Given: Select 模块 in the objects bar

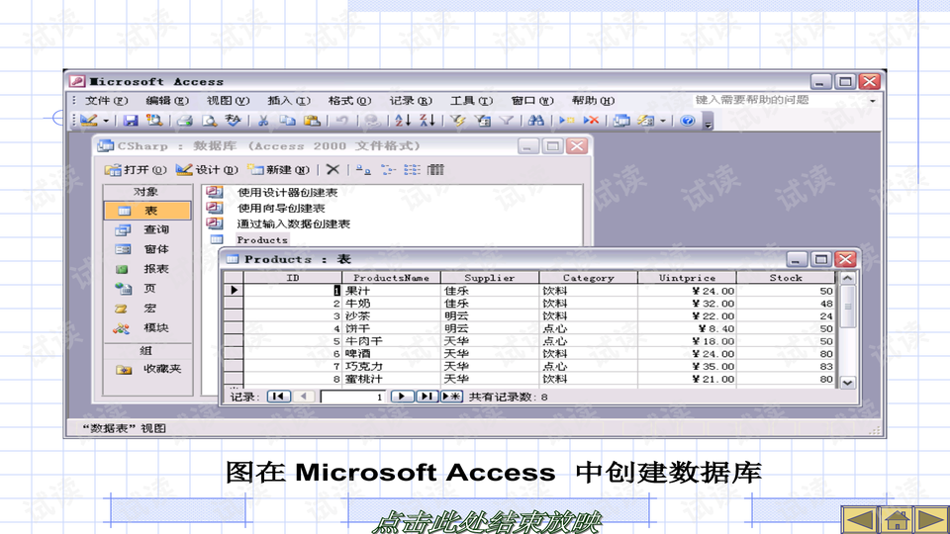Looking at the screenshot, I should 147,328.
